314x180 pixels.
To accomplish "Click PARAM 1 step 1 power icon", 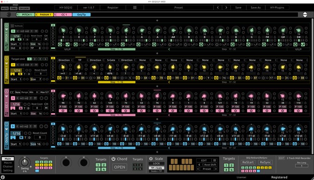I will [x=59, y=78].
